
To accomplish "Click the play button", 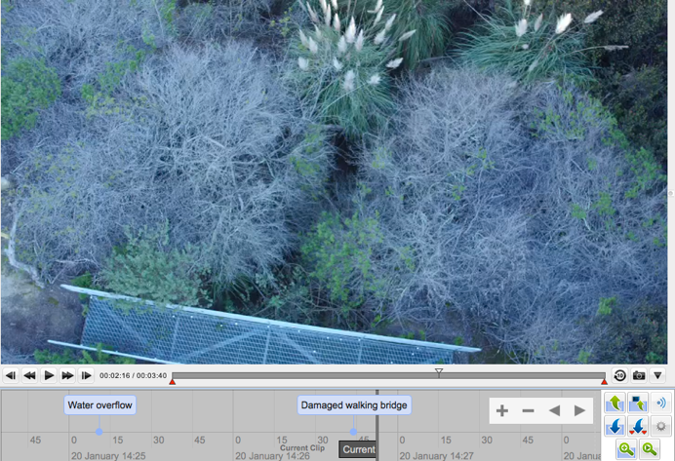I will tap(49, 375).
